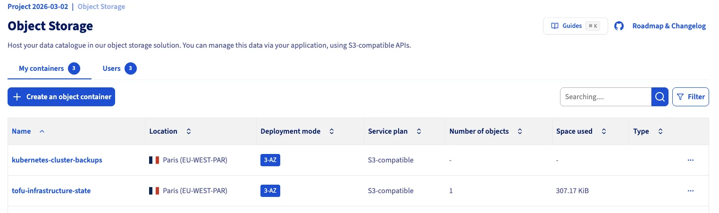Open the Roadmap & Changelog link
The width and height of the screenshot is (719, 213).
coord(669,26)
